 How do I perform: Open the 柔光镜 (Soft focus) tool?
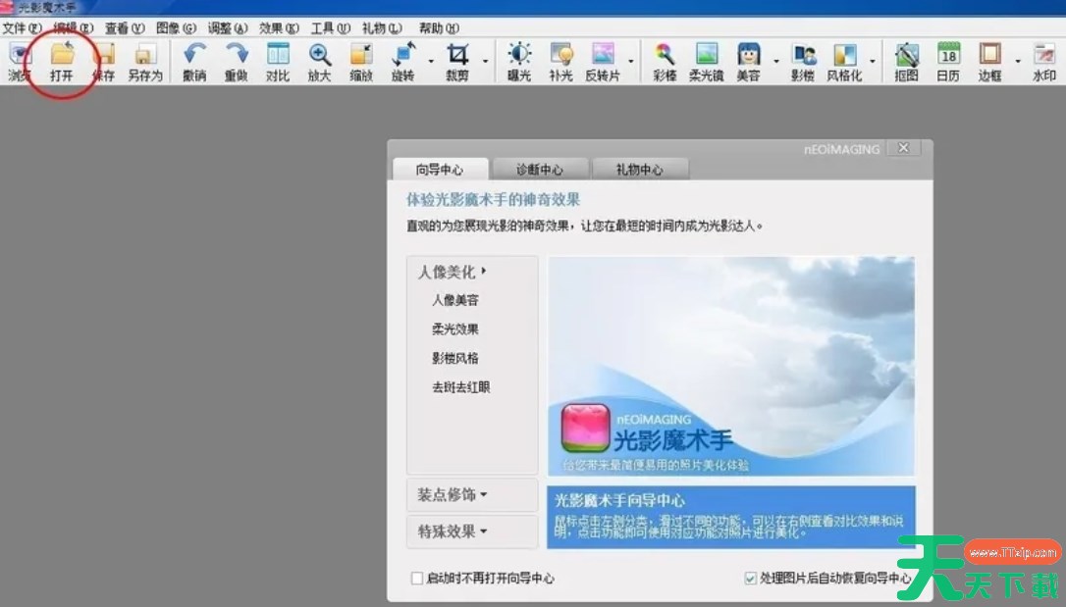706,61
